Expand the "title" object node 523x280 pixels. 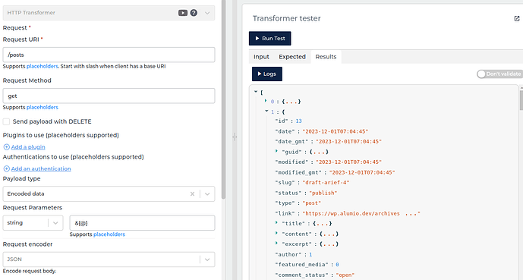coord(276,222)
